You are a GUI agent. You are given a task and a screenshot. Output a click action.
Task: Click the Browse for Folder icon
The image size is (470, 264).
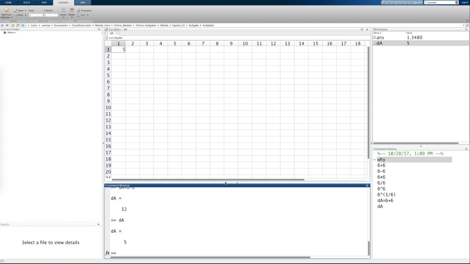point(18,25)
